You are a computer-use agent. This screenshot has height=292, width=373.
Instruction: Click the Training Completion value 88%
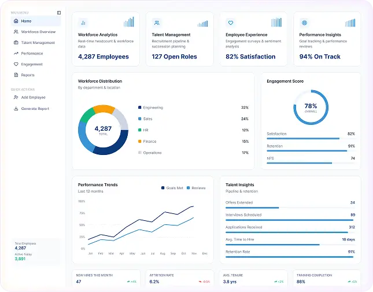point(301,282)
